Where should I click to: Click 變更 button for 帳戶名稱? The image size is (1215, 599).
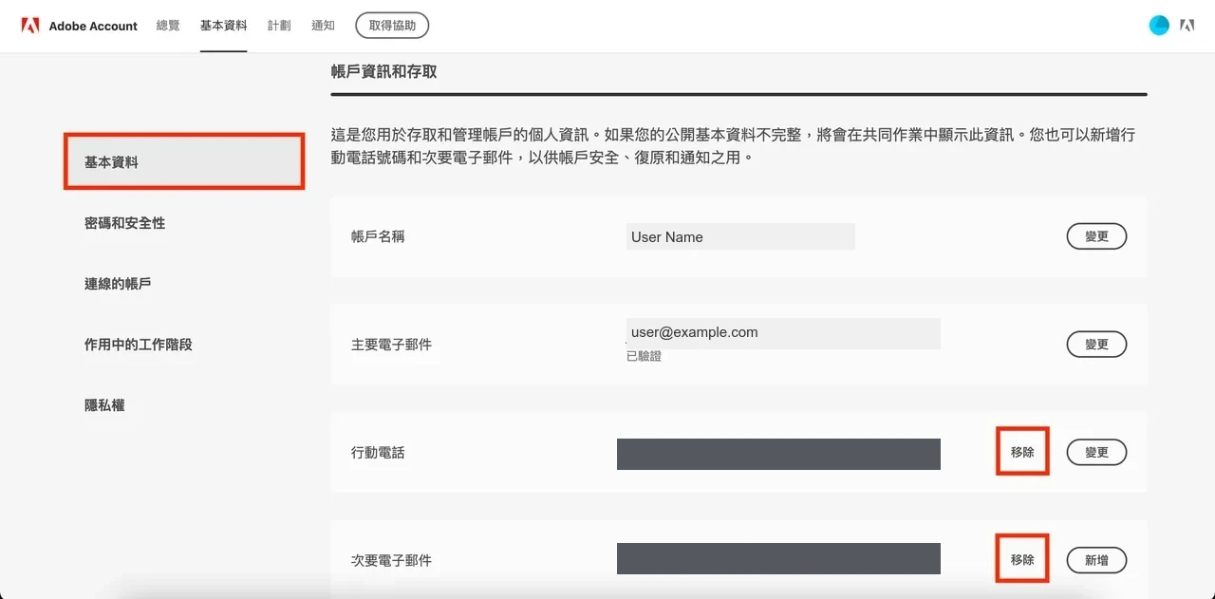1096,236
